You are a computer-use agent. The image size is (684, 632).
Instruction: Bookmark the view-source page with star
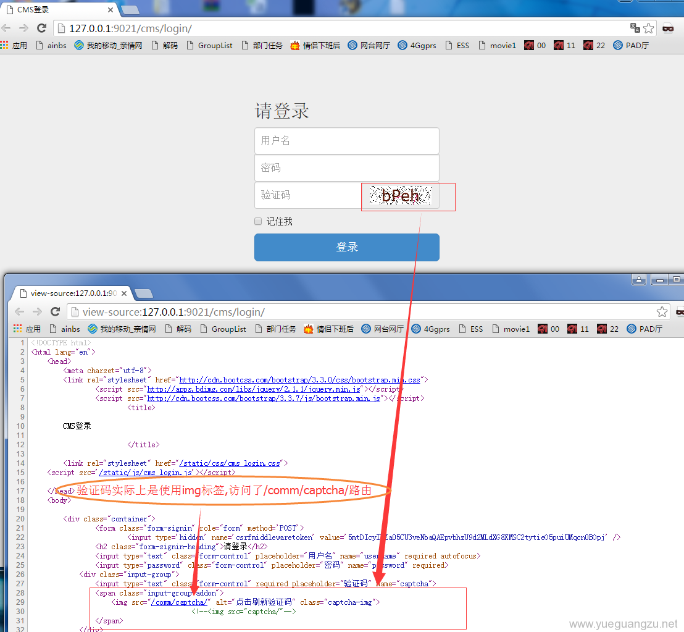click(662, 311)
